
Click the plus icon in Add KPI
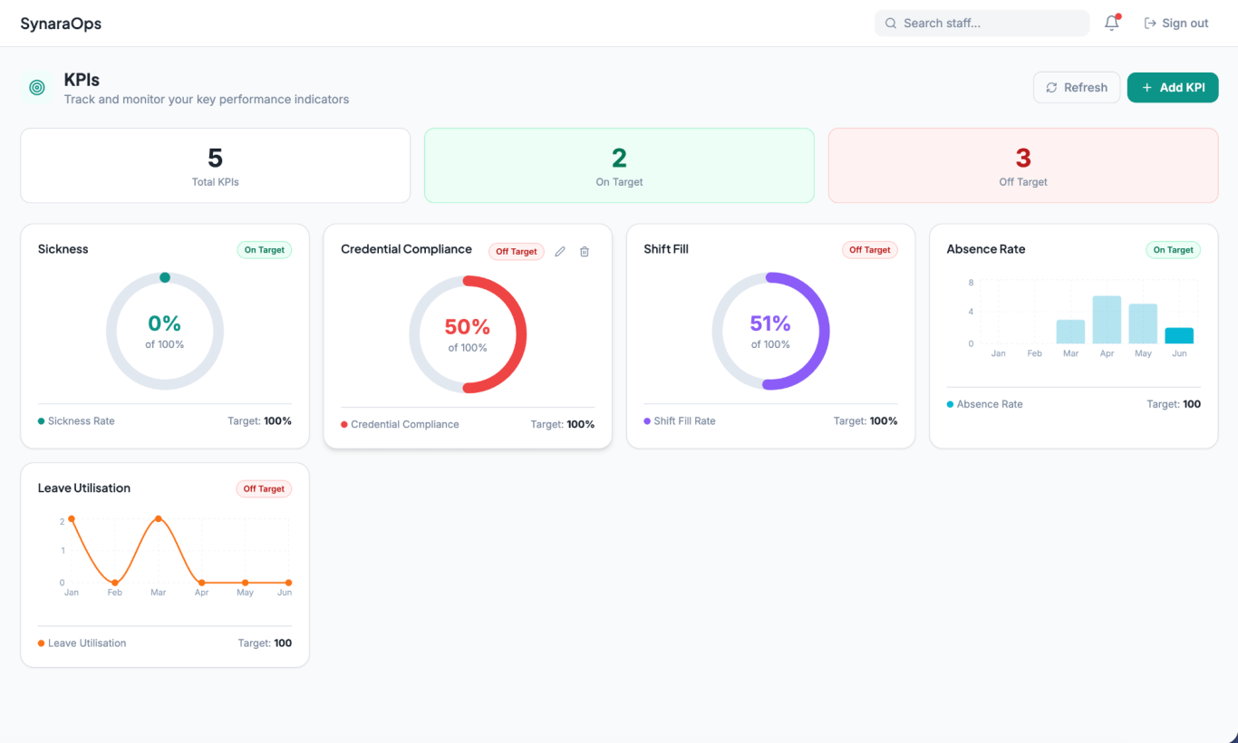pyautogui.click(x=1147, y=88)
